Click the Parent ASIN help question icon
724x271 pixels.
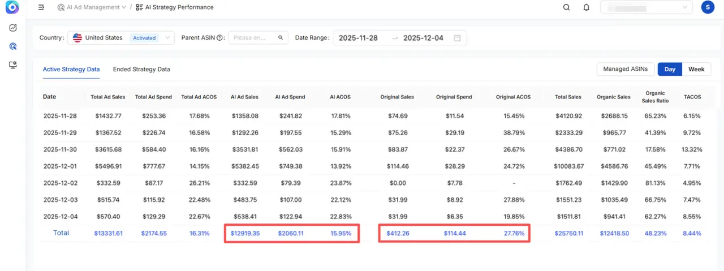click(x=219, y=38)
